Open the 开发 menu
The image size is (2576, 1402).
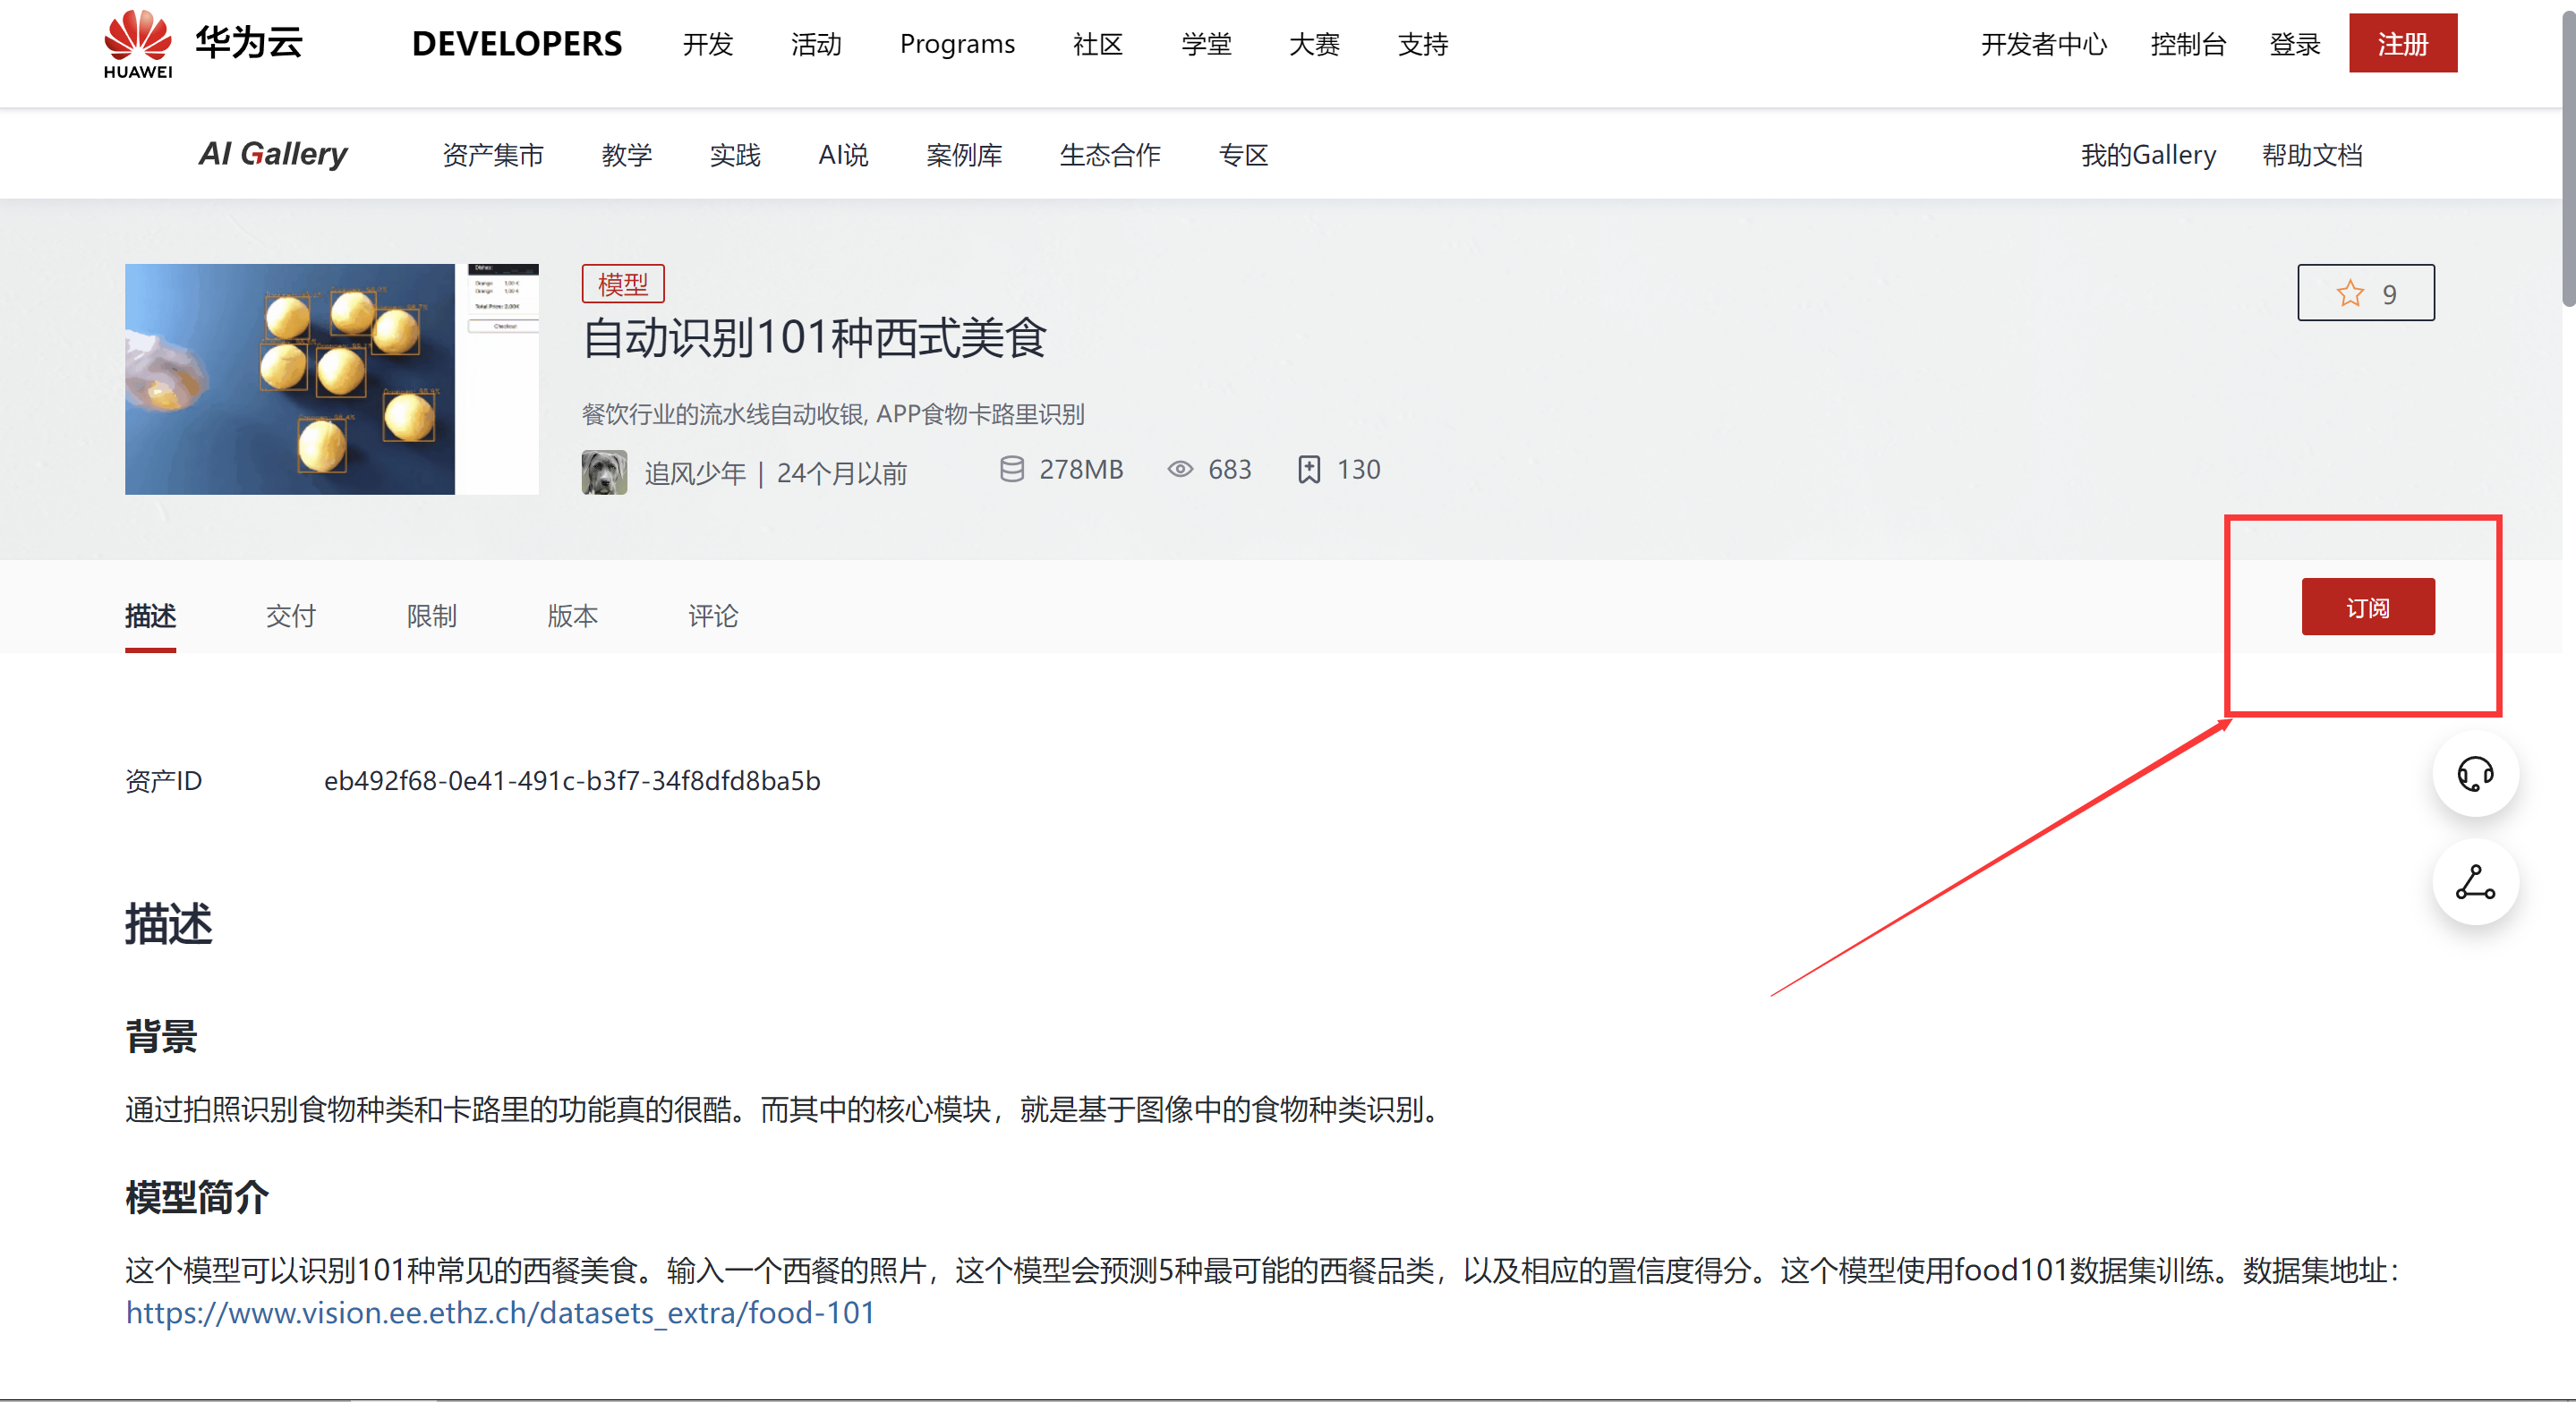coord(707,44)
